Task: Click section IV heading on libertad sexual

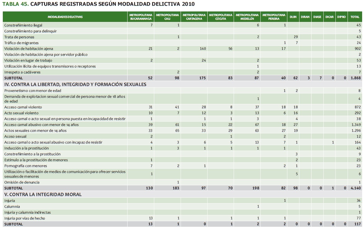Action: (75, 84)
